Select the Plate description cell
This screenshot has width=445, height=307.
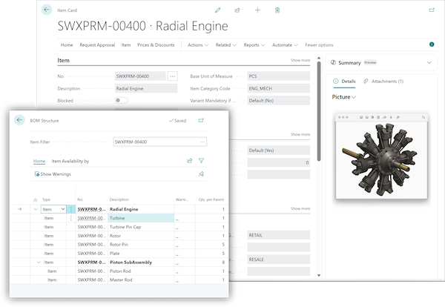pos(141,254)
